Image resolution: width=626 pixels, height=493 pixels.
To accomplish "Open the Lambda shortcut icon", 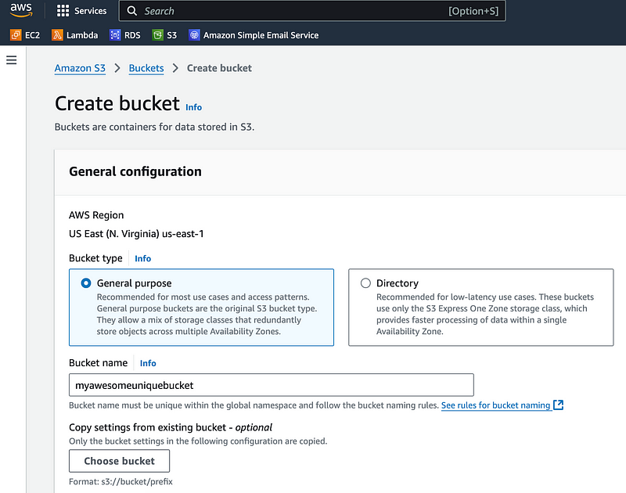I will 57,35.
